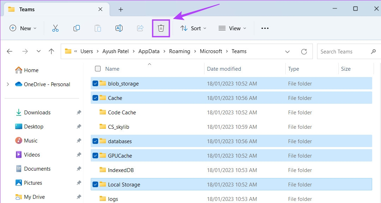The image size is (381, 203).
Task: Add a new File Explorer tab
Action: 120,9
